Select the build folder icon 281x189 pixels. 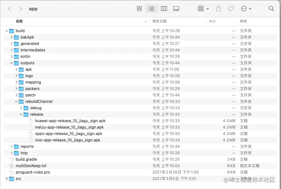tap(12, 31)
